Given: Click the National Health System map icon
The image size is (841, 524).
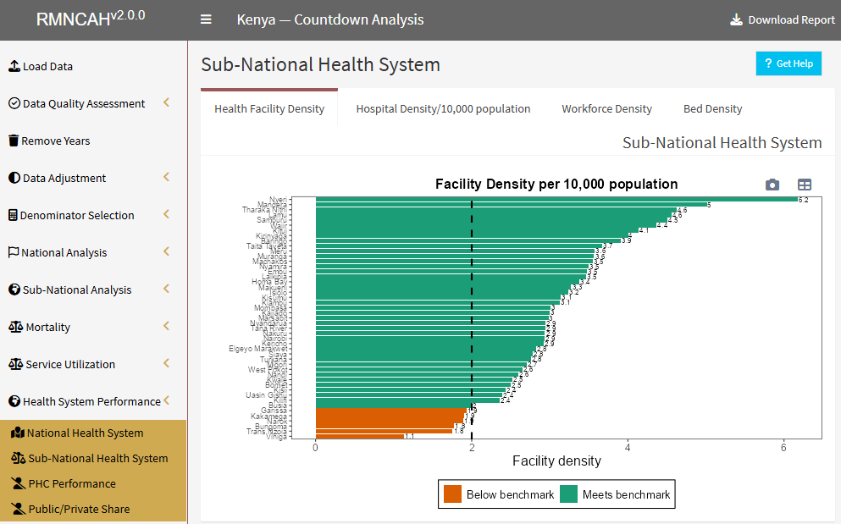Looking at the screenshot, I should pyautogui.click(x=18, y=433).
